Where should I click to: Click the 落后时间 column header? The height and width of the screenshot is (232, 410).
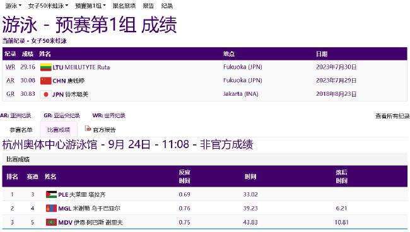coord(341,177)
